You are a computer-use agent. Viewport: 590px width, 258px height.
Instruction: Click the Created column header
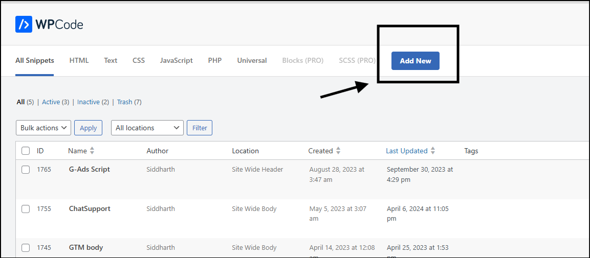(x=321, y=151)
